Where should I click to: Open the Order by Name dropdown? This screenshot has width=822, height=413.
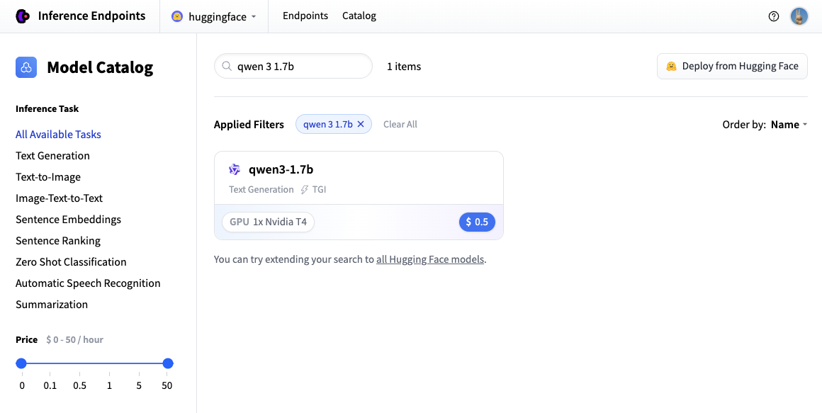click(789, 124)
